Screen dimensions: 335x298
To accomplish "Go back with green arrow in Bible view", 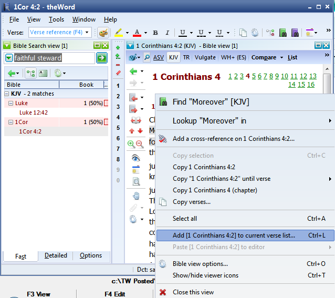I will pyautogui.click(x=133, y=71).
